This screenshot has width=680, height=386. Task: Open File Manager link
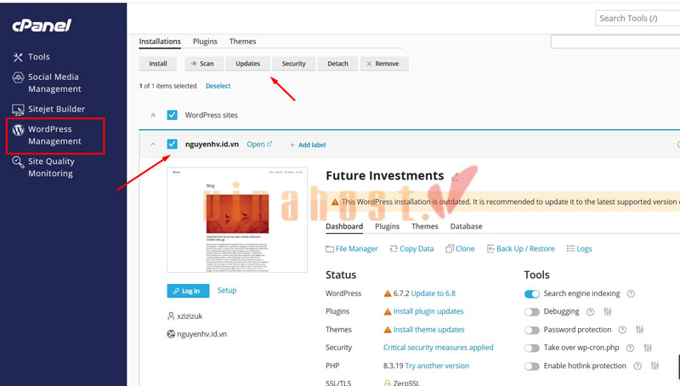pyautogui.click(x=352, y=248)
